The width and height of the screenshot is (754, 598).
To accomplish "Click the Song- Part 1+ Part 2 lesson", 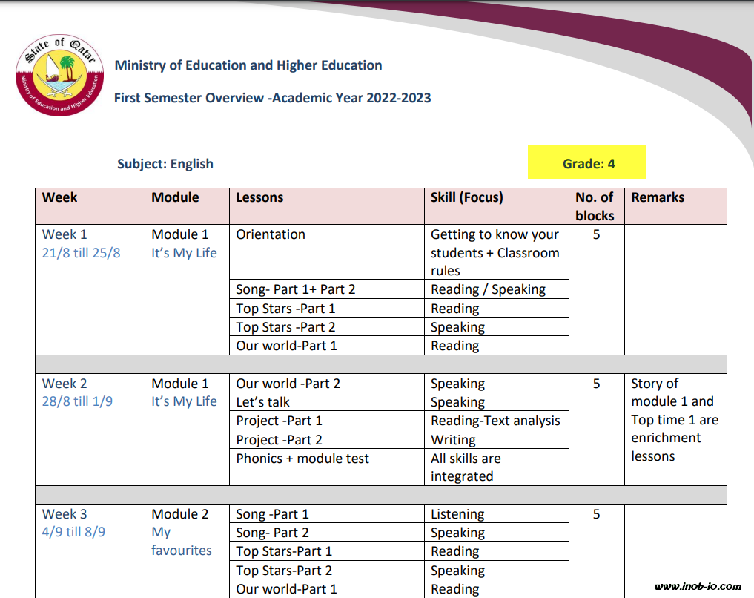I will [x=295, y=289].
